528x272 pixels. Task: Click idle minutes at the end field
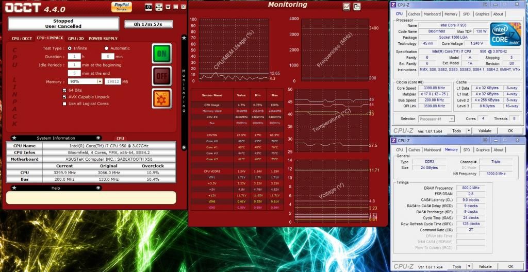[74, 73]
